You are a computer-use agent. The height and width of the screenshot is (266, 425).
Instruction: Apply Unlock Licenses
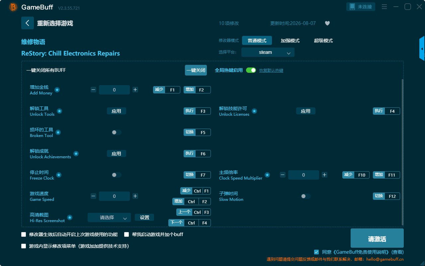306,111
